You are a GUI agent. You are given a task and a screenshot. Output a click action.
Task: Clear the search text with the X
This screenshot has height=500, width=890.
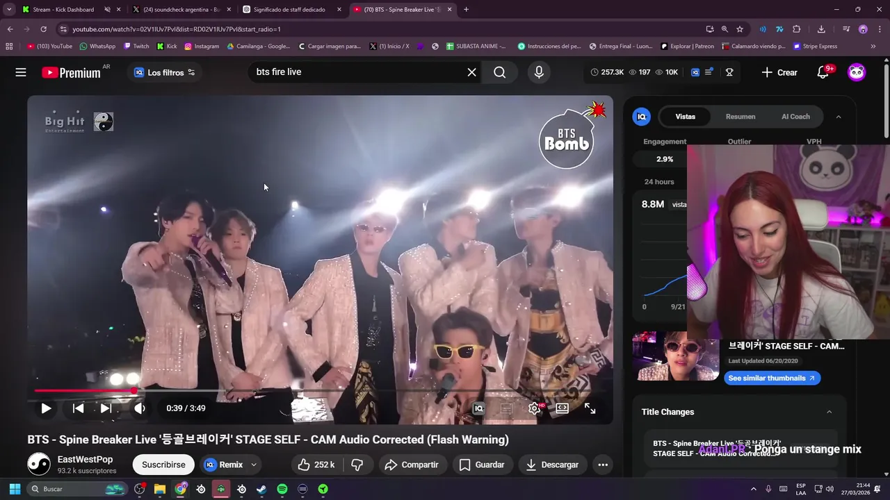pos(471,72)
